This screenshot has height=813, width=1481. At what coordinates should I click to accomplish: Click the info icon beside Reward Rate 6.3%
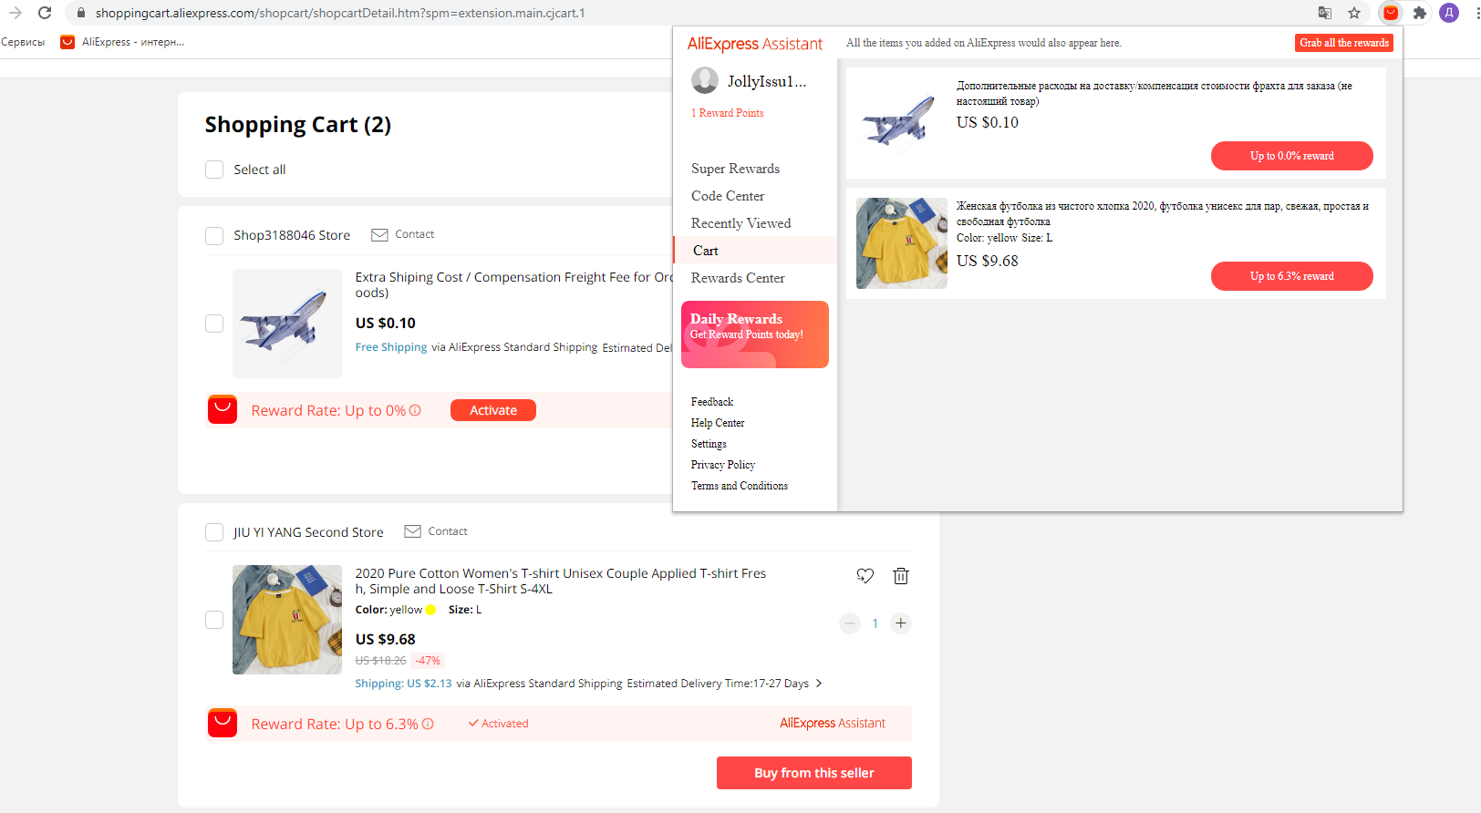click(428, 724)
